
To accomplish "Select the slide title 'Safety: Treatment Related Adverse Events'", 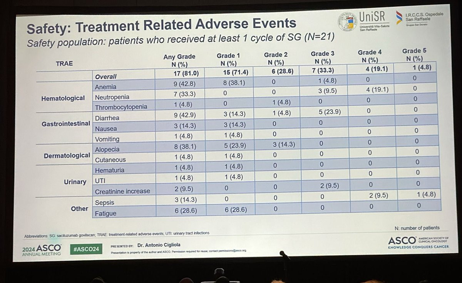I will [161, 26].
